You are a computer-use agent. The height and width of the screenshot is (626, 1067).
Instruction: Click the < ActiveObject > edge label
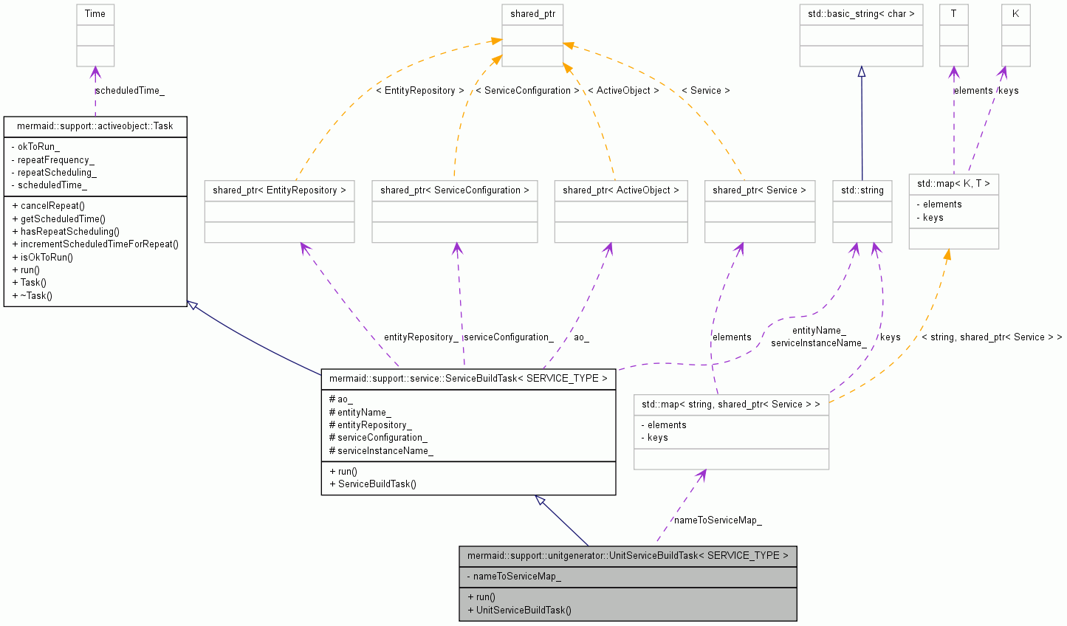623,90
